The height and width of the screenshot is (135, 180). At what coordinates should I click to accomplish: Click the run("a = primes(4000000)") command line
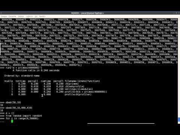(21, 68)
